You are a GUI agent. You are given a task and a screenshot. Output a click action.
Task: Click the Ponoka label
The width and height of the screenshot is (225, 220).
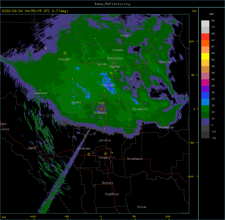(125, 36)
